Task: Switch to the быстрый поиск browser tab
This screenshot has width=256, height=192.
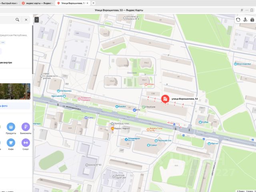Action: [9, 3]
